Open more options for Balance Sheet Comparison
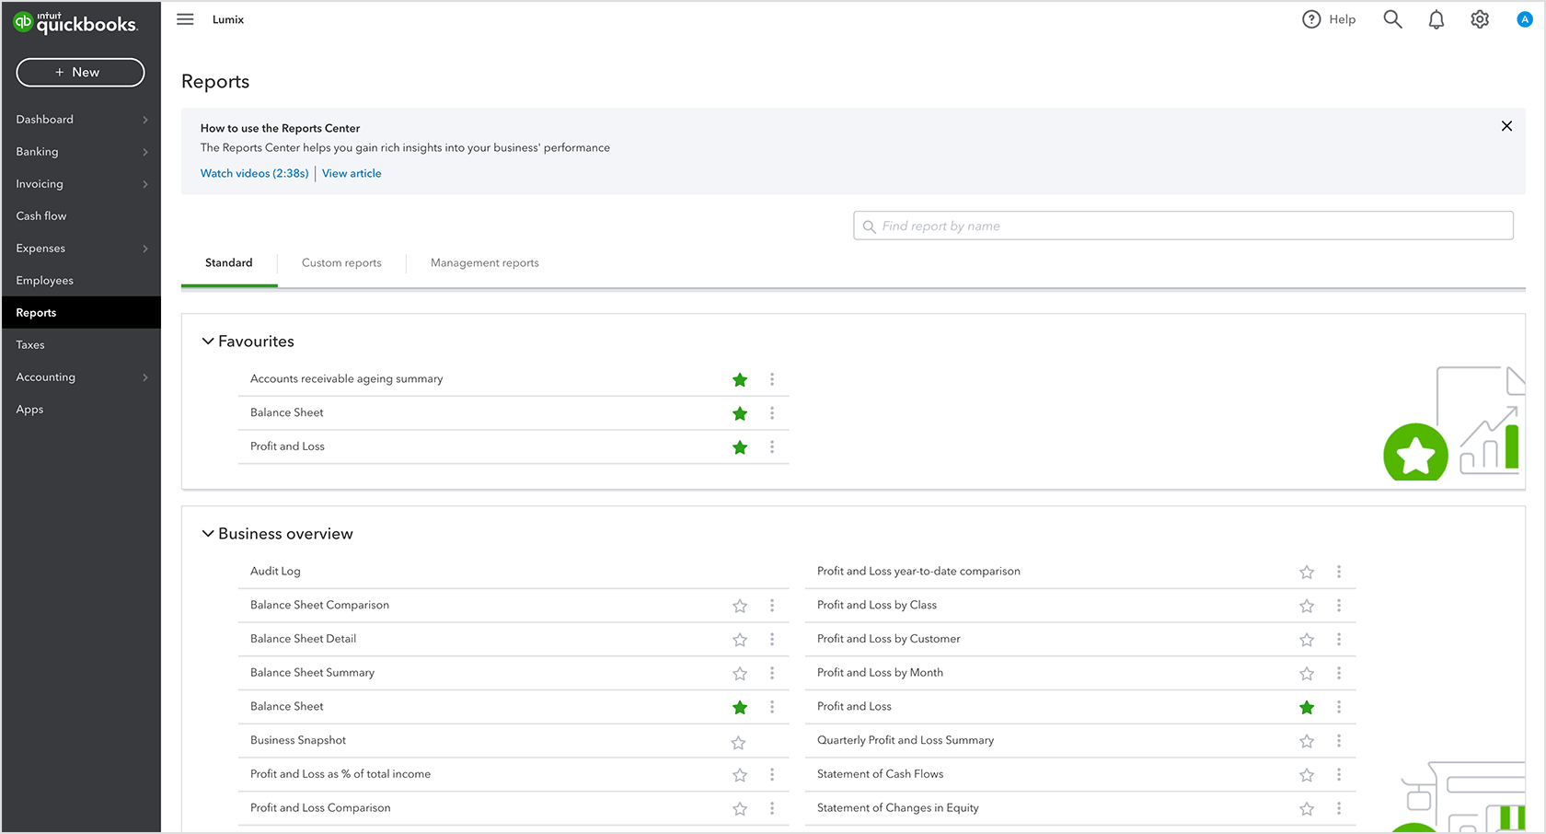1546x834 pixels. [772, 606]
